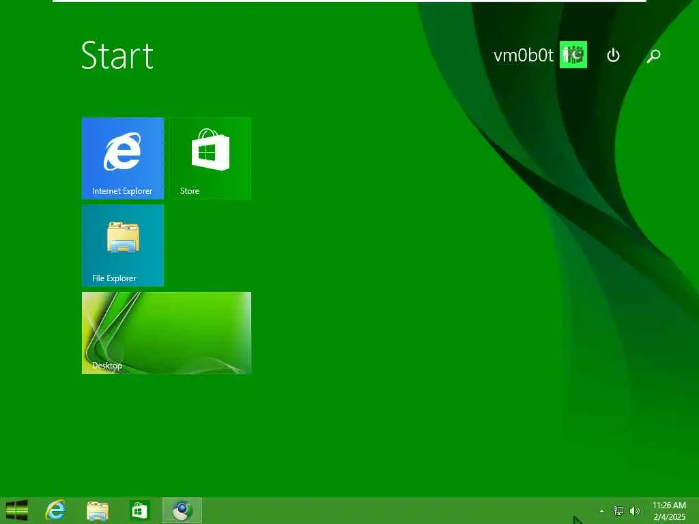Image resolution: width=699 pixels, height=524 pixels.
Task: Open the Desktop tile
Action: [x=167, y=333]
